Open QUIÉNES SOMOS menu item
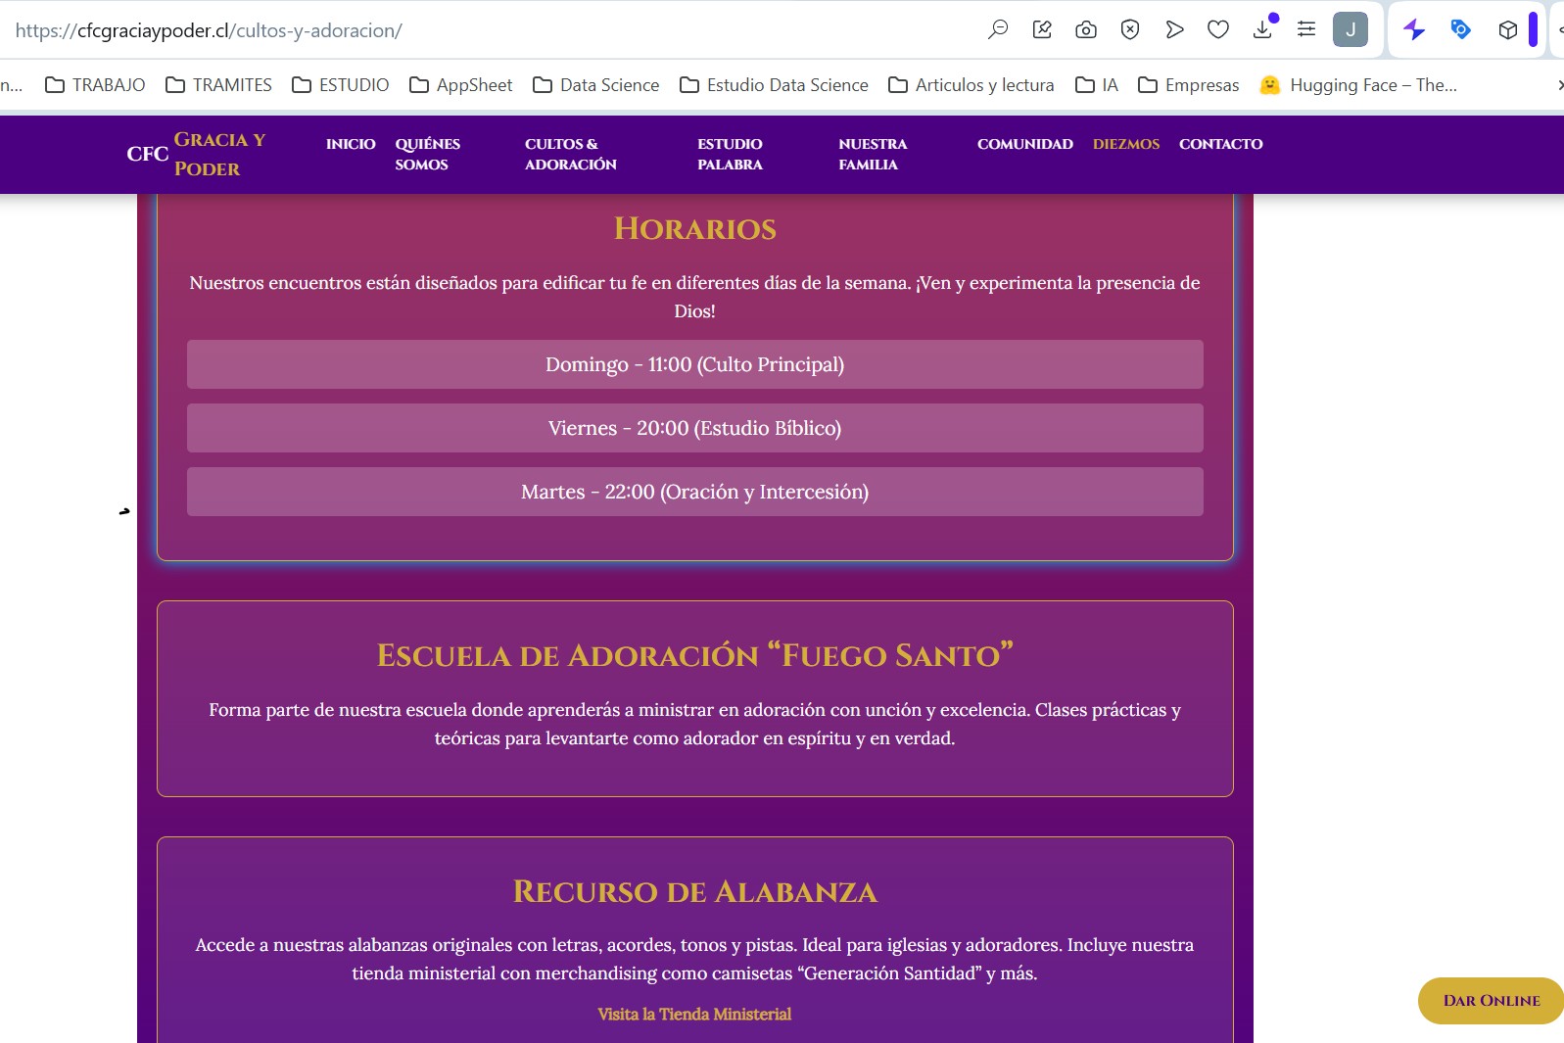The width and height of the screenshot is (1564, 1043). coord(427,154)
